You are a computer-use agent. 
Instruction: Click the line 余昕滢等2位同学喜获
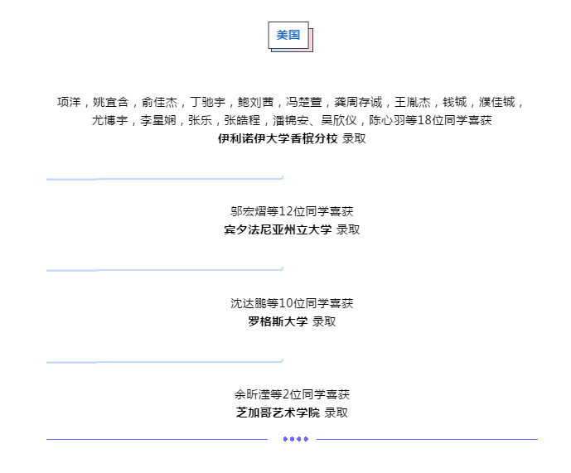[292, 394]
